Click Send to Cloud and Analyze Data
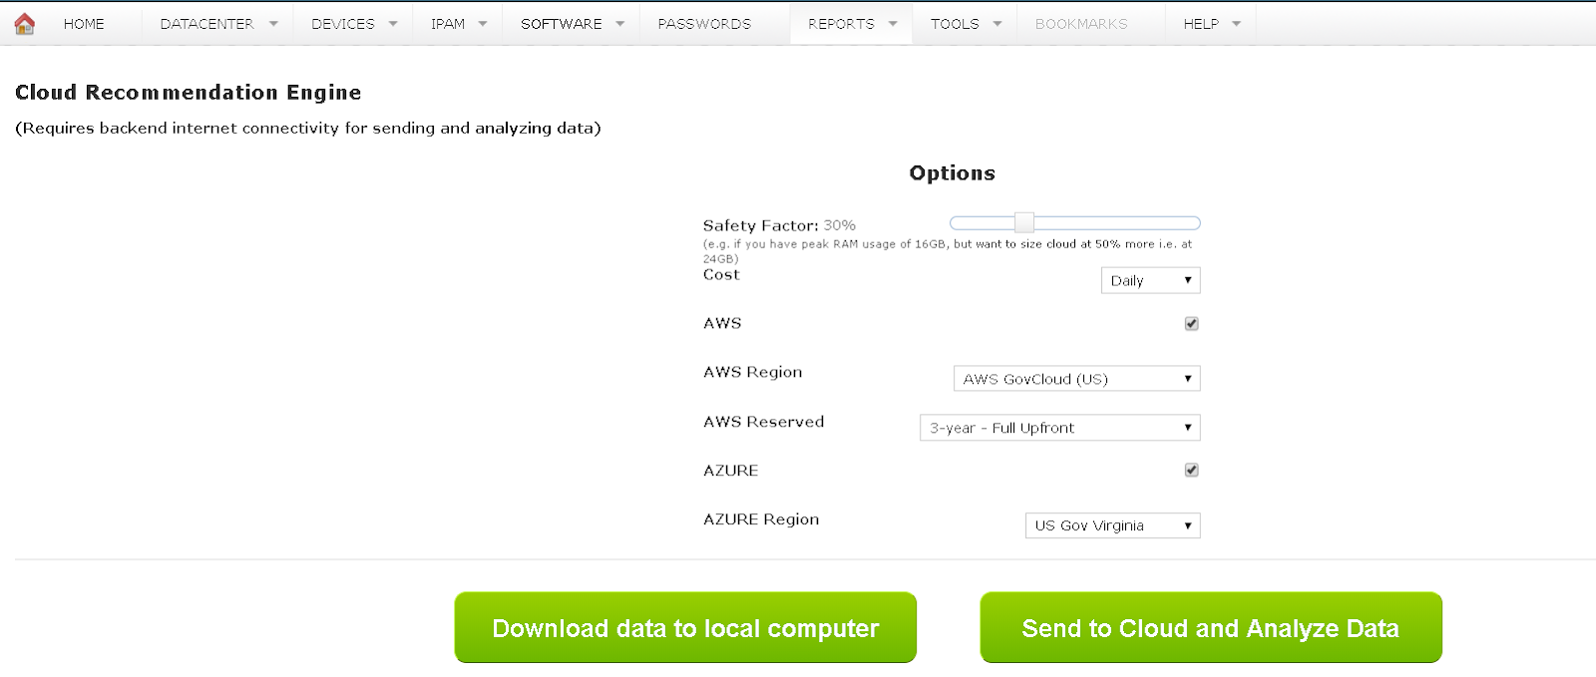This screenshot has width=1596, height=677. point(1211,627)
